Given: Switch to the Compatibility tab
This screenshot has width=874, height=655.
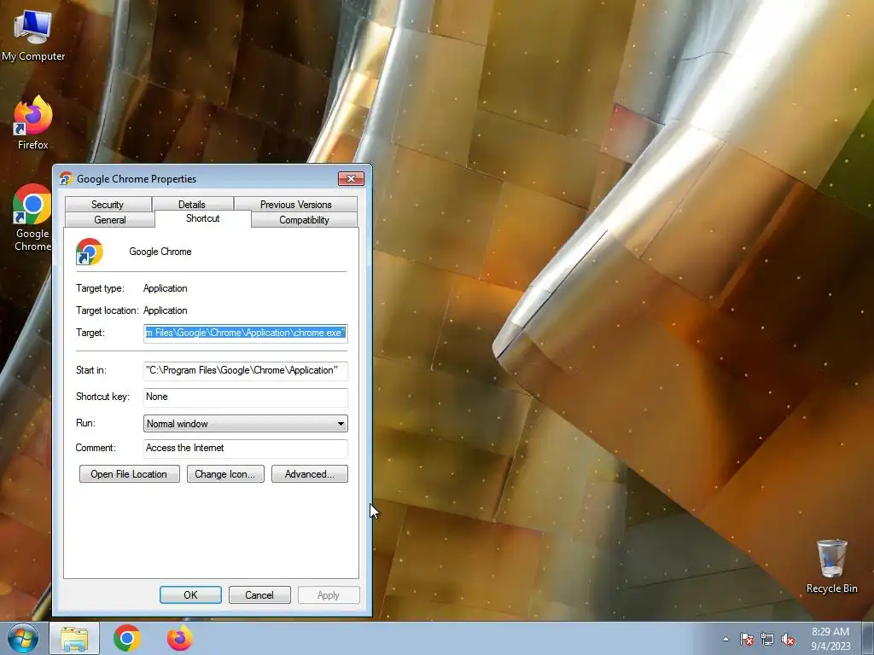Looking at the screenshot, I should [x=305, y=220].
